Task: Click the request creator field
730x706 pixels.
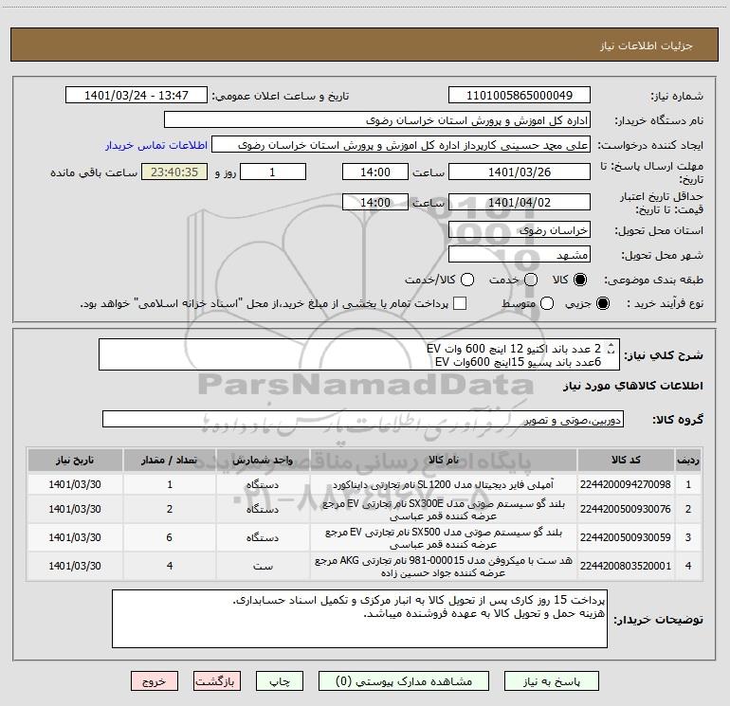Action: 401,145
